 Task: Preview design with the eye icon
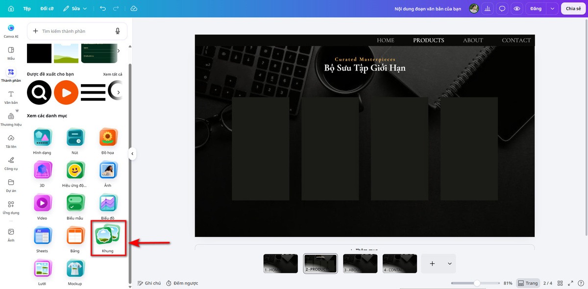pos(516,8)
